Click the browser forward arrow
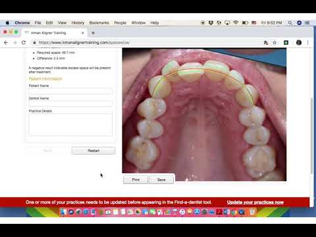The image size is (316, 237). [x=15, y=43]
